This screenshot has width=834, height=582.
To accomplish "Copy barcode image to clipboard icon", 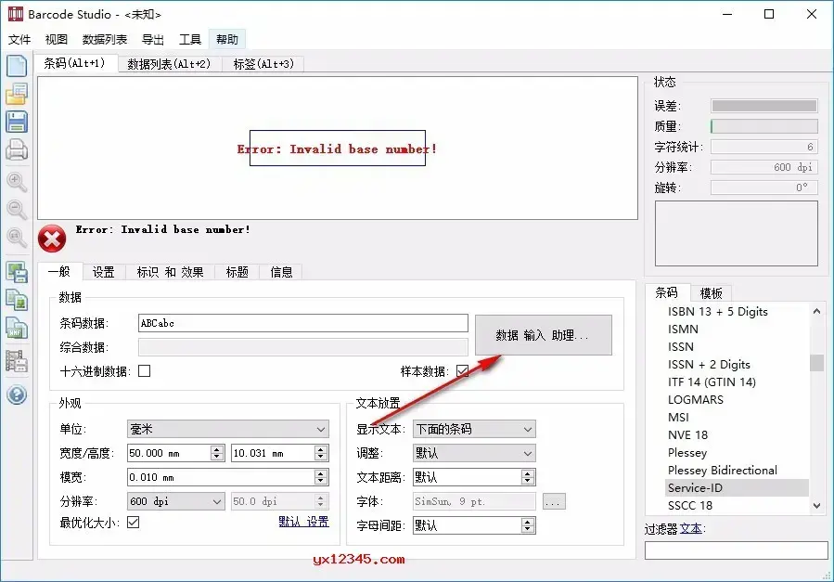I will click(x=17, y=300).
